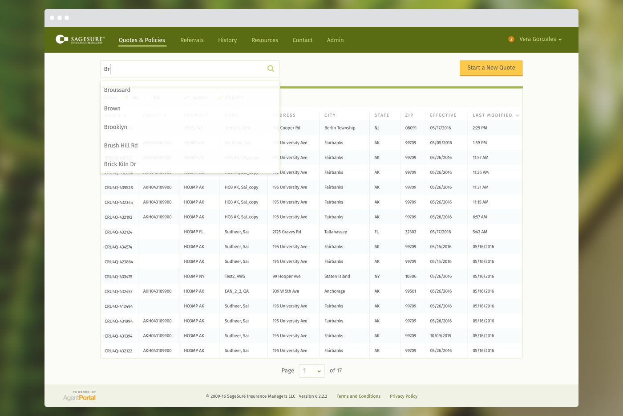Click zip code 08091
This screenshot has width=623, height=416.
pyautogui.click(x=411, y=128)
